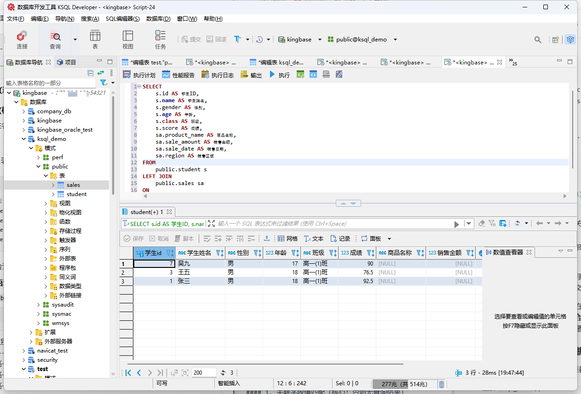Expand the sales table tree node
This screenshot has height=394, width=581.
(53, 185)
